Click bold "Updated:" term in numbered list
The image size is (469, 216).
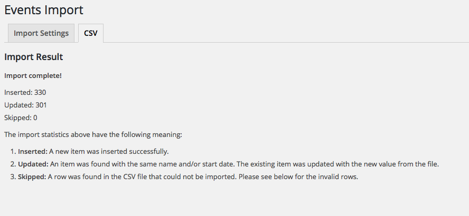[x=33, y=164]
